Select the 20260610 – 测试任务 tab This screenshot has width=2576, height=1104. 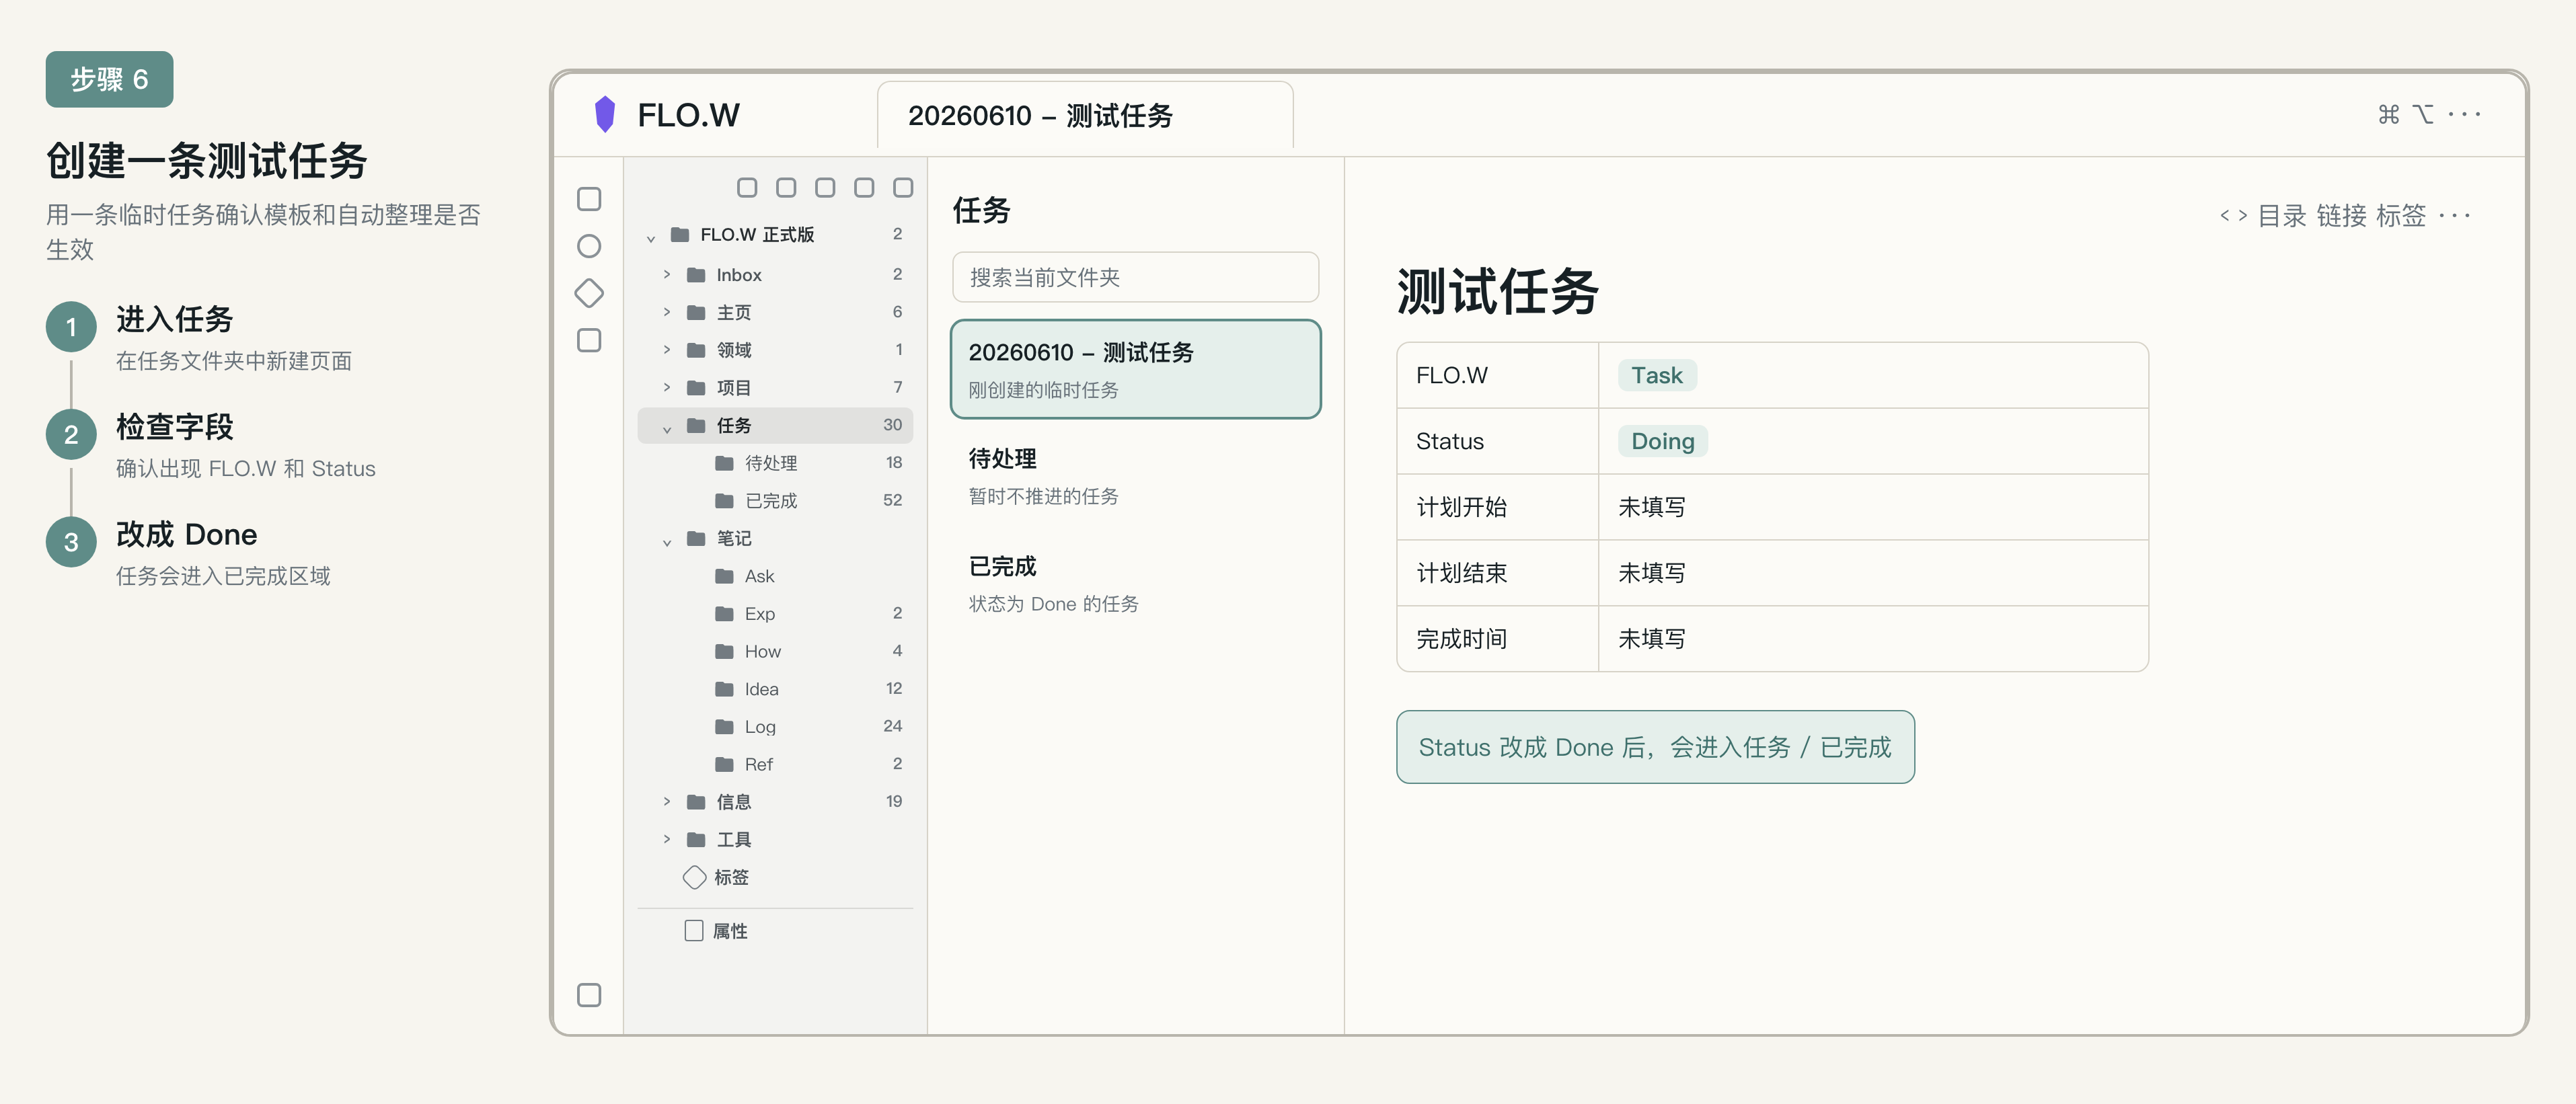tap(1085, 115)
